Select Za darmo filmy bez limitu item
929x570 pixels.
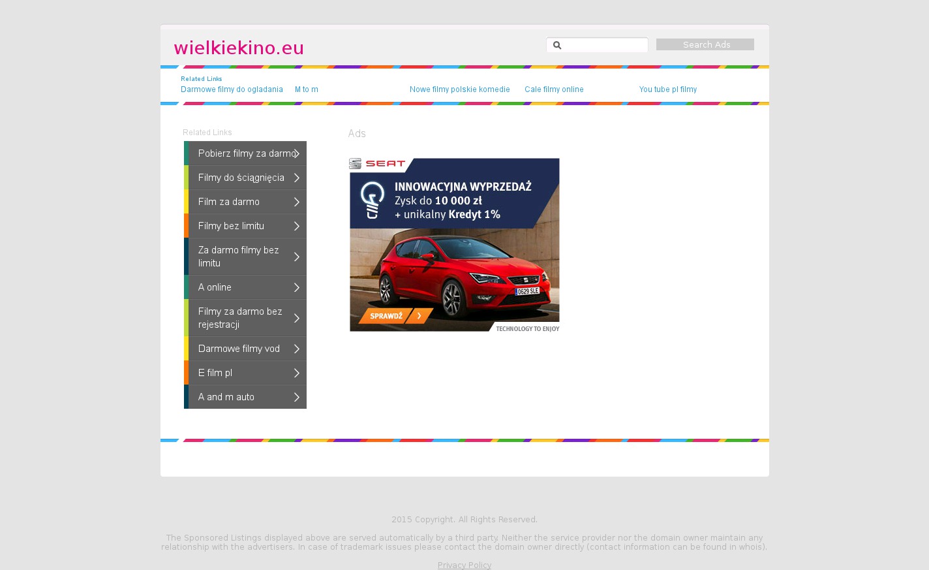(239, 257)
